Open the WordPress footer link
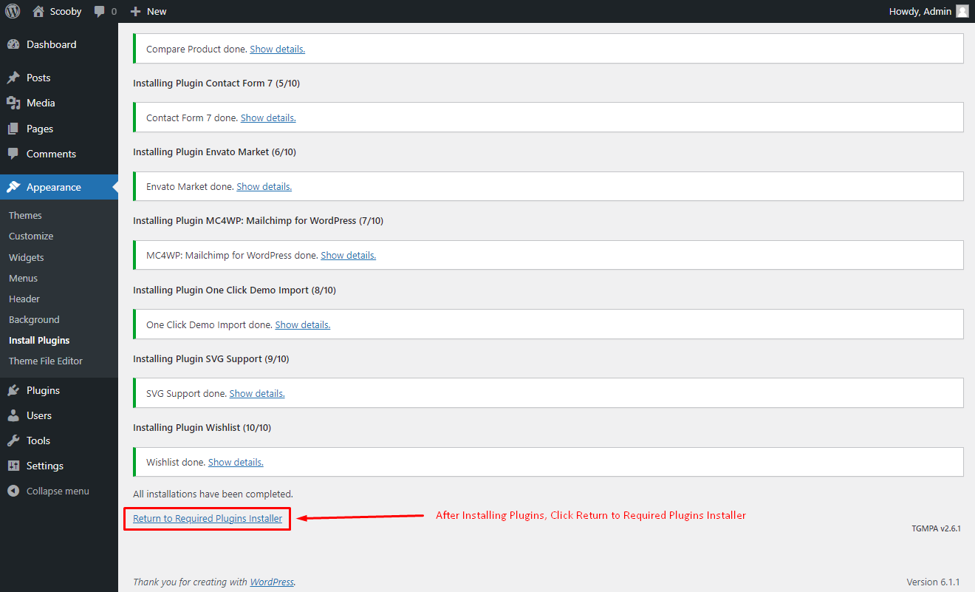 tap(272, 582)
